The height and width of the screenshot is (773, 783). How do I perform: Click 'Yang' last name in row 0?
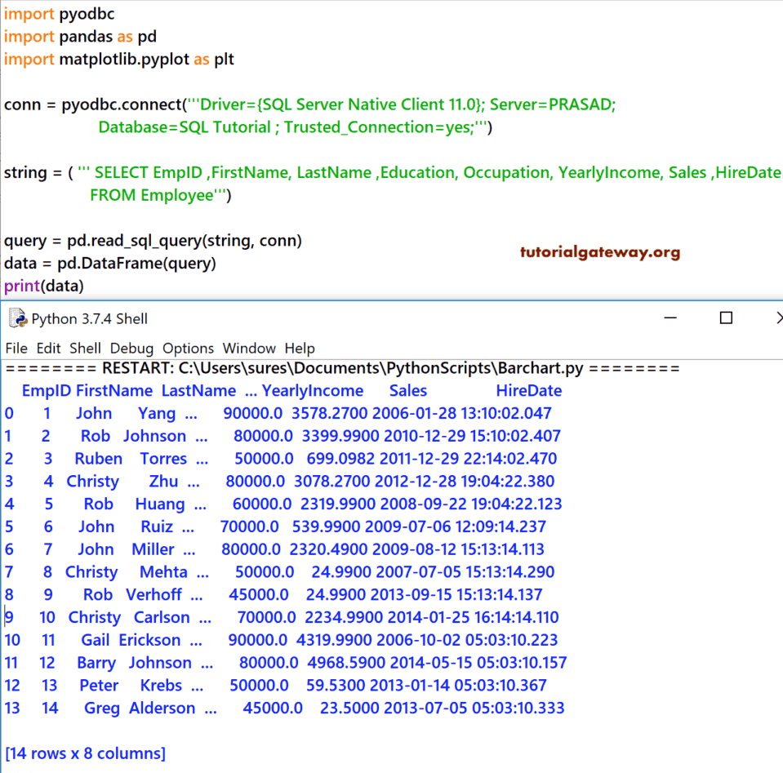157,414
